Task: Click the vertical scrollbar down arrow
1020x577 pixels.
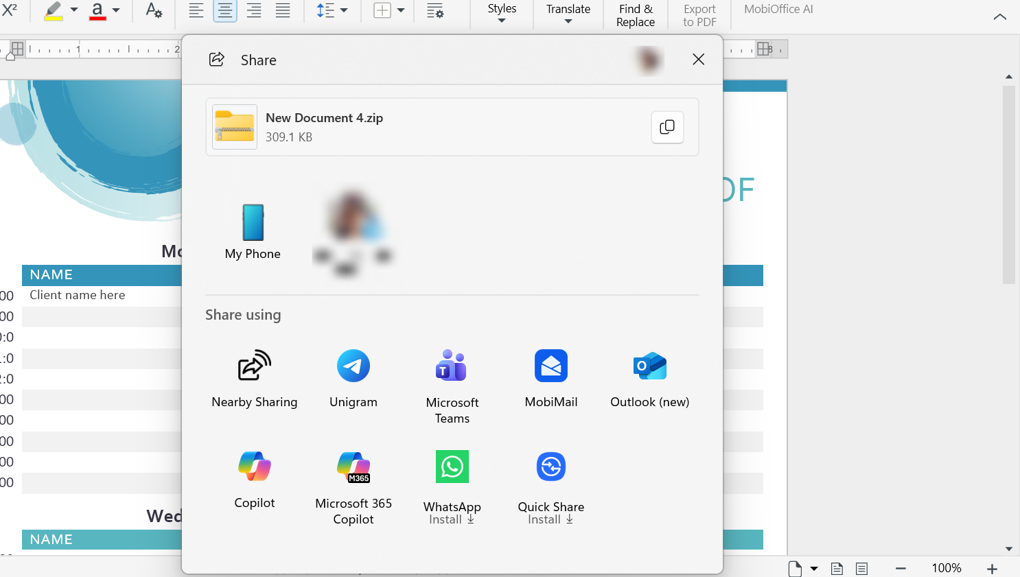Action: 1009,549
